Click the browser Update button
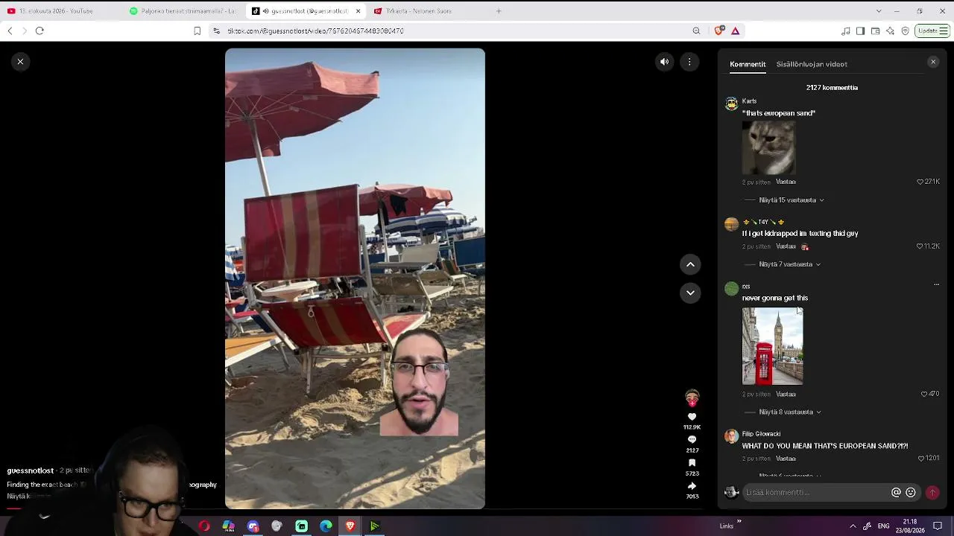 (932, 31)
